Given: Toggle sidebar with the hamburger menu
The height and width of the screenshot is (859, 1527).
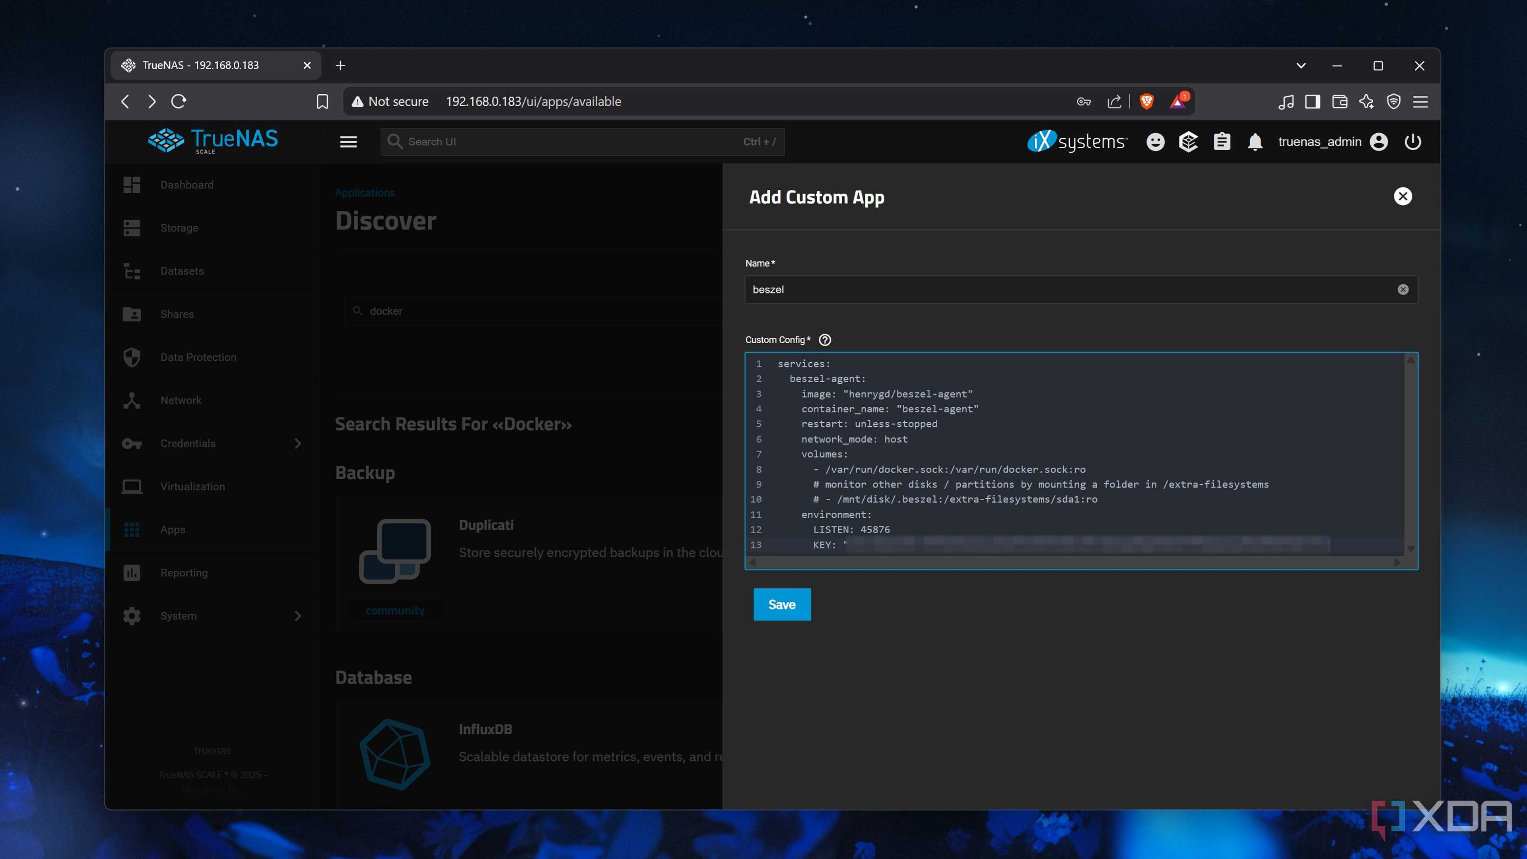Looking at the screenshot, I should coord(348,142).
